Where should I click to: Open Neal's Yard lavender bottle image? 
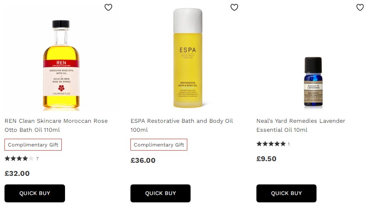pos(313,82)
